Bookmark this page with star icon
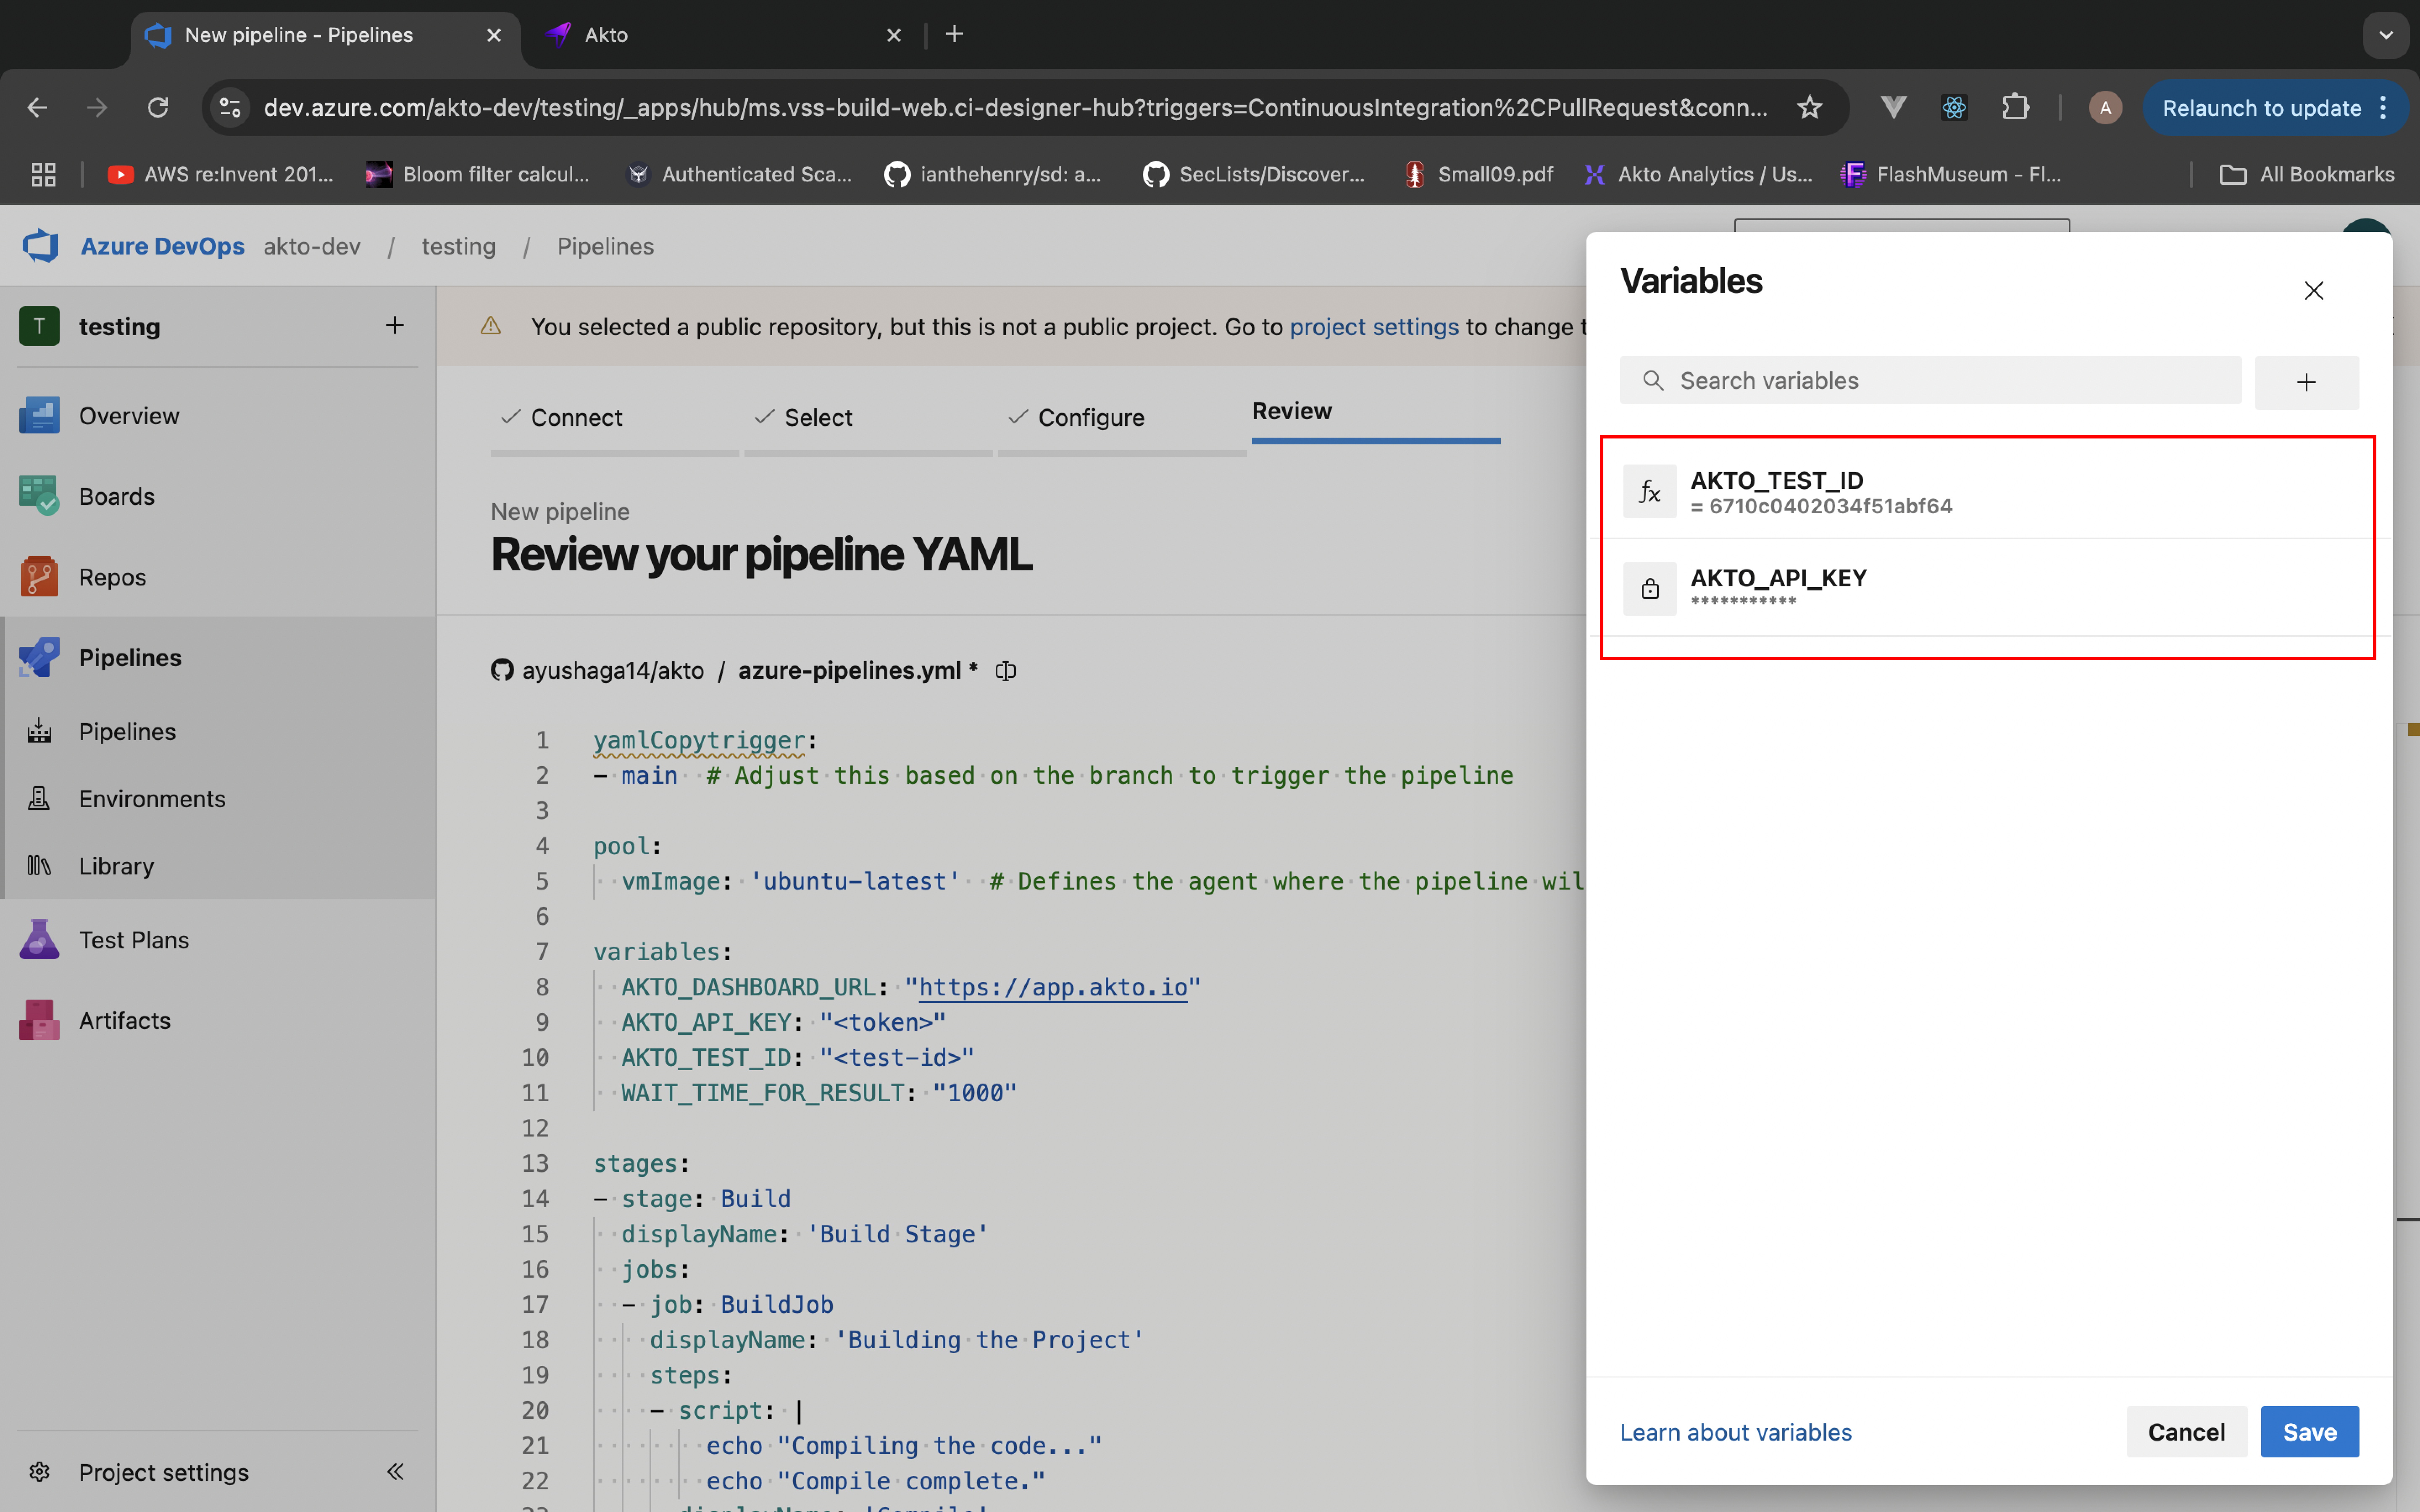The image size is (2420, 1512). click(1809, 108)
